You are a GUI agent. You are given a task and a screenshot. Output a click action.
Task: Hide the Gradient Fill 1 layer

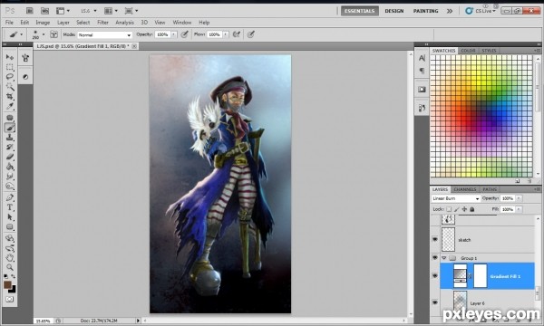pos(435,276)
